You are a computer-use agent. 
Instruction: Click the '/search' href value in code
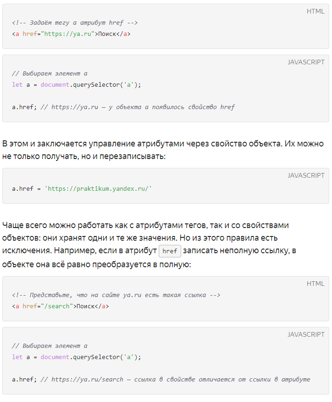coord(57,306)
